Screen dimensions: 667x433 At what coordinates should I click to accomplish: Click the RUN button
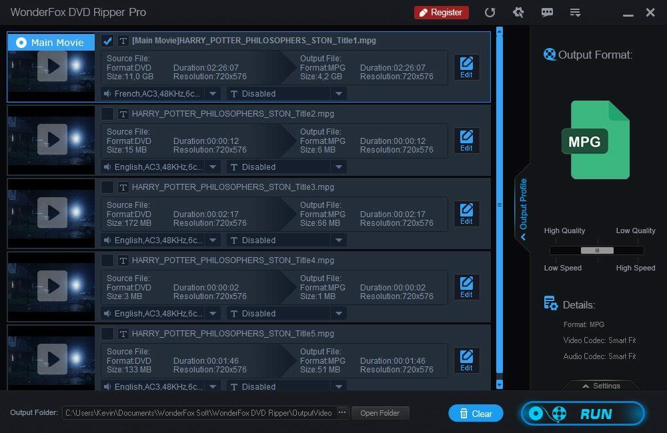583,414
